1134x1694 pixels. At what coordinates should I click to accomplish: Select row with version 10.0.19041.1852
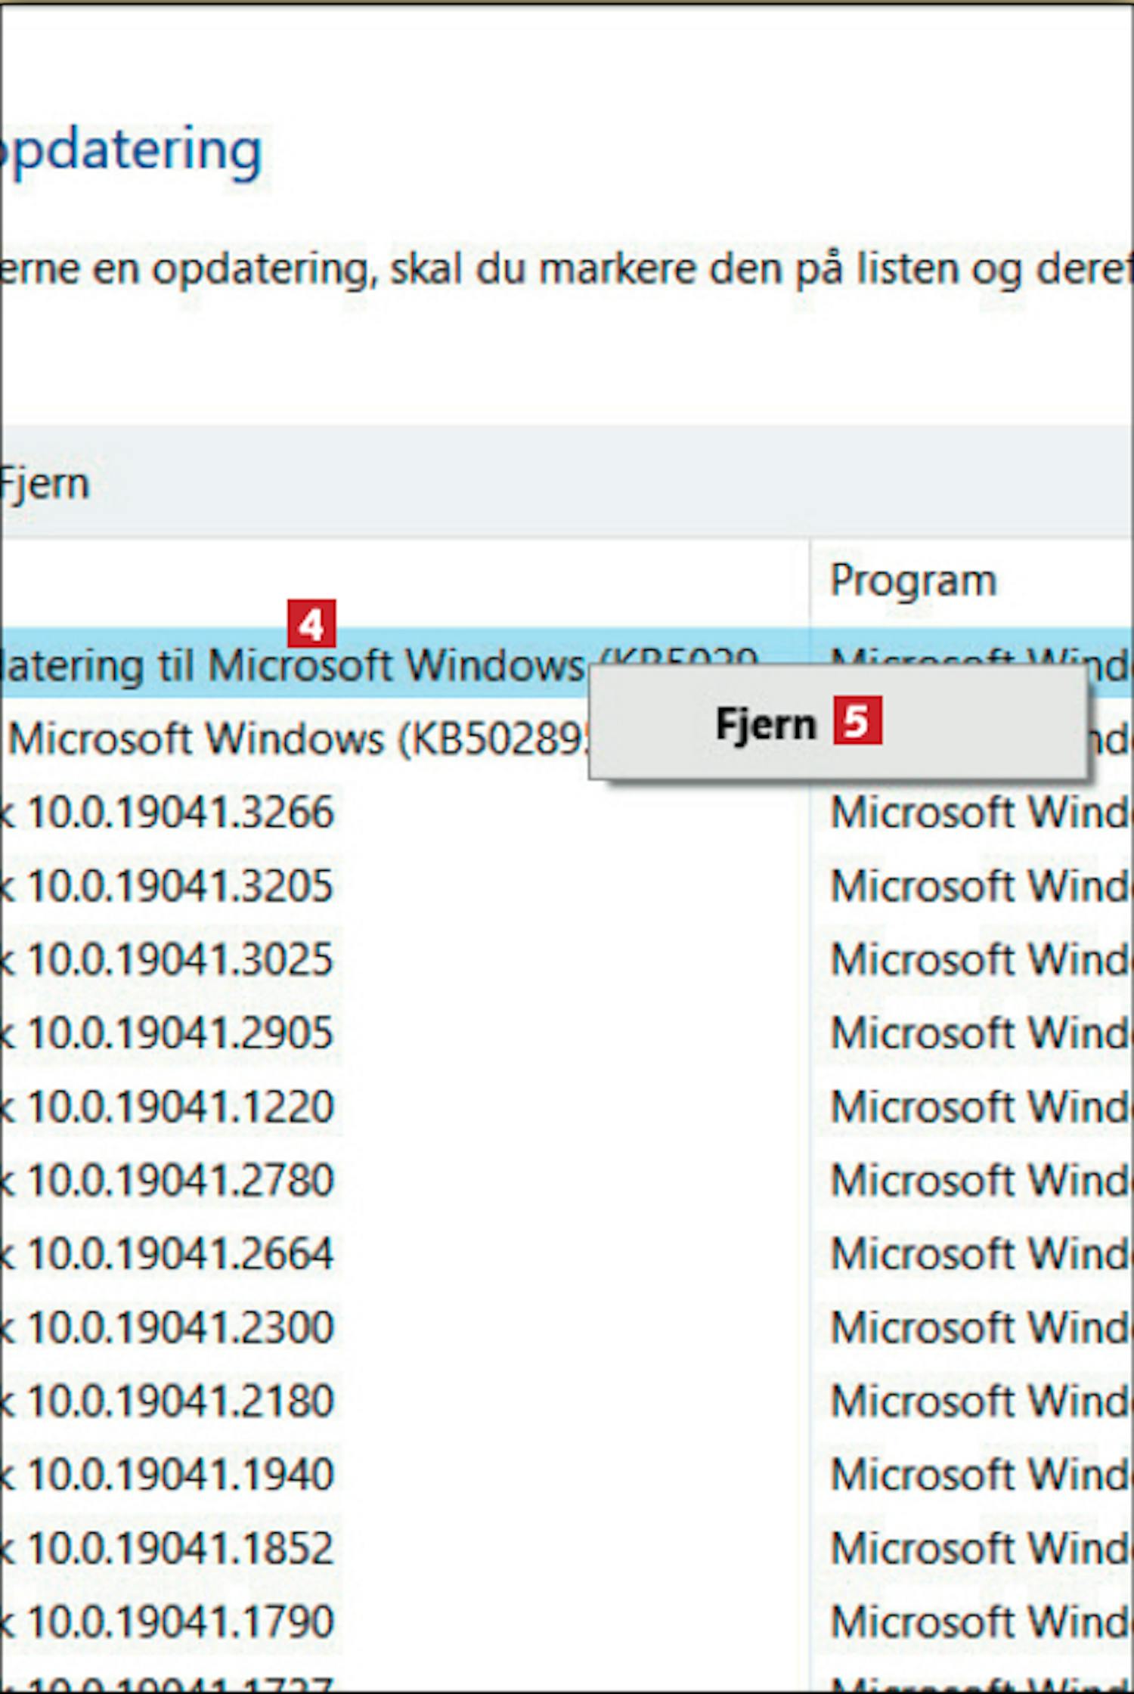click(567, 1547)
